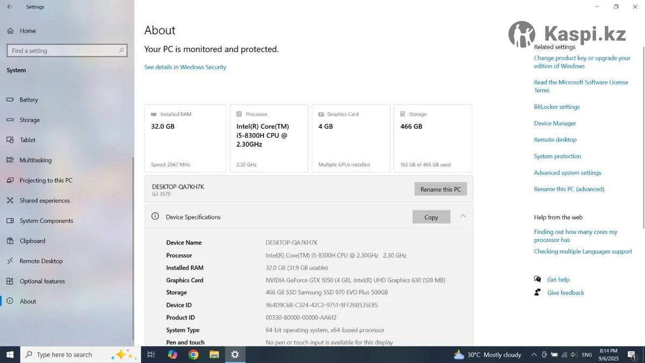Open the Device Manager link
The width and height of the screenshot is (645, 363).
(x=555, y=124)
